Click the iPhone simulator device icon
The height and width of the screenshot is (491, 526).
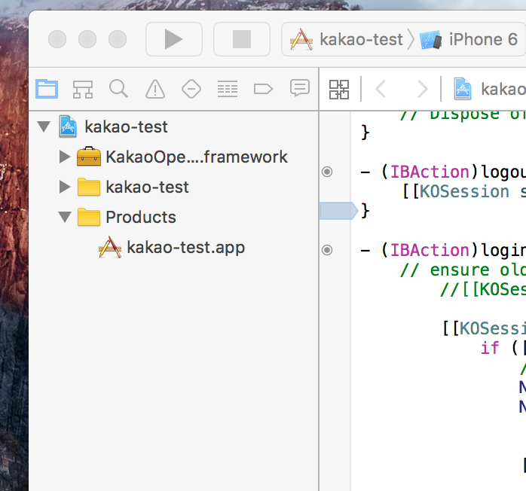click(431, 40)
